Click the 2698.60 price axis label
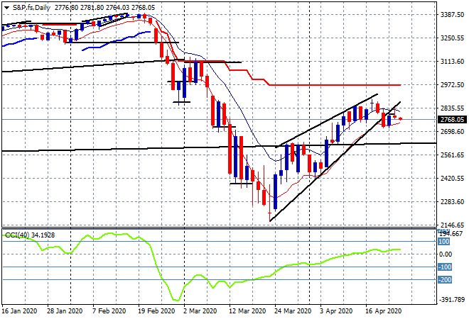Viewport: 469px width, 319px height. (452, 132)
